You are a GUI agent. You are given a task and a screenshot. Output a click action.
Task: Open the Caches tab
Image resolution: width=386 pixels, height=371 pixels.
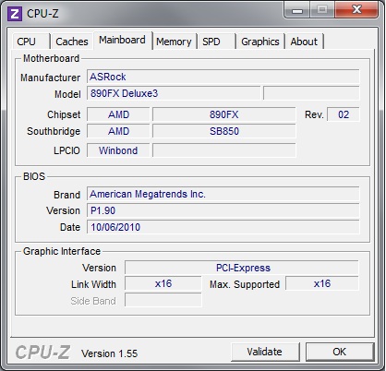point(72,42)
